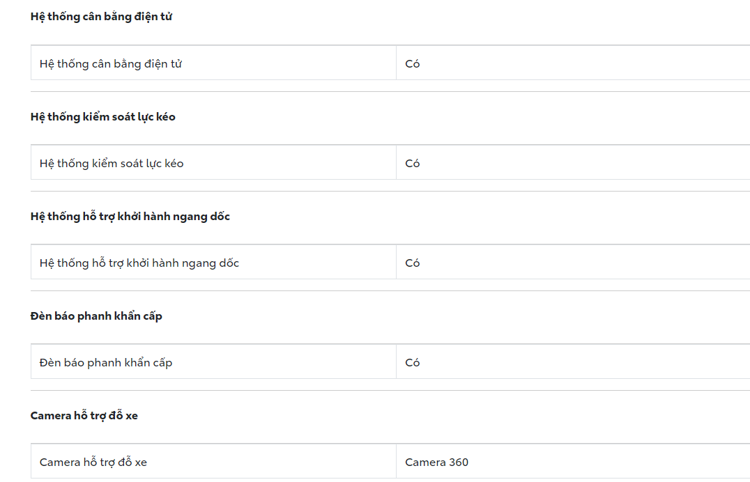The width and height of the screenshot is (750, 482).
Task: Select the Hệ thống hỗ trợ khởi hành ngang dốc table label
Action: point(139,263)
